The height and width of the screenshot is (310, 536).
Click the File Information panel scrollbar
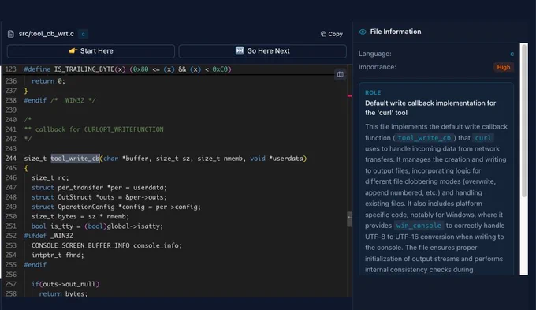click(x=523, y=120)
